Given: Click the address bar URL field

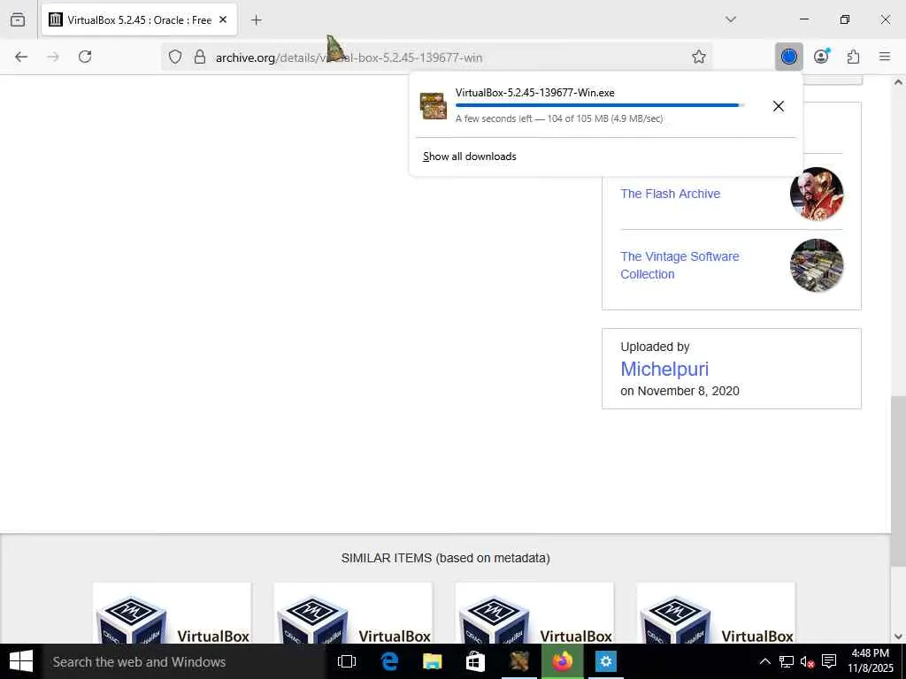Looking at the screenshot, I should pos(439,57).
